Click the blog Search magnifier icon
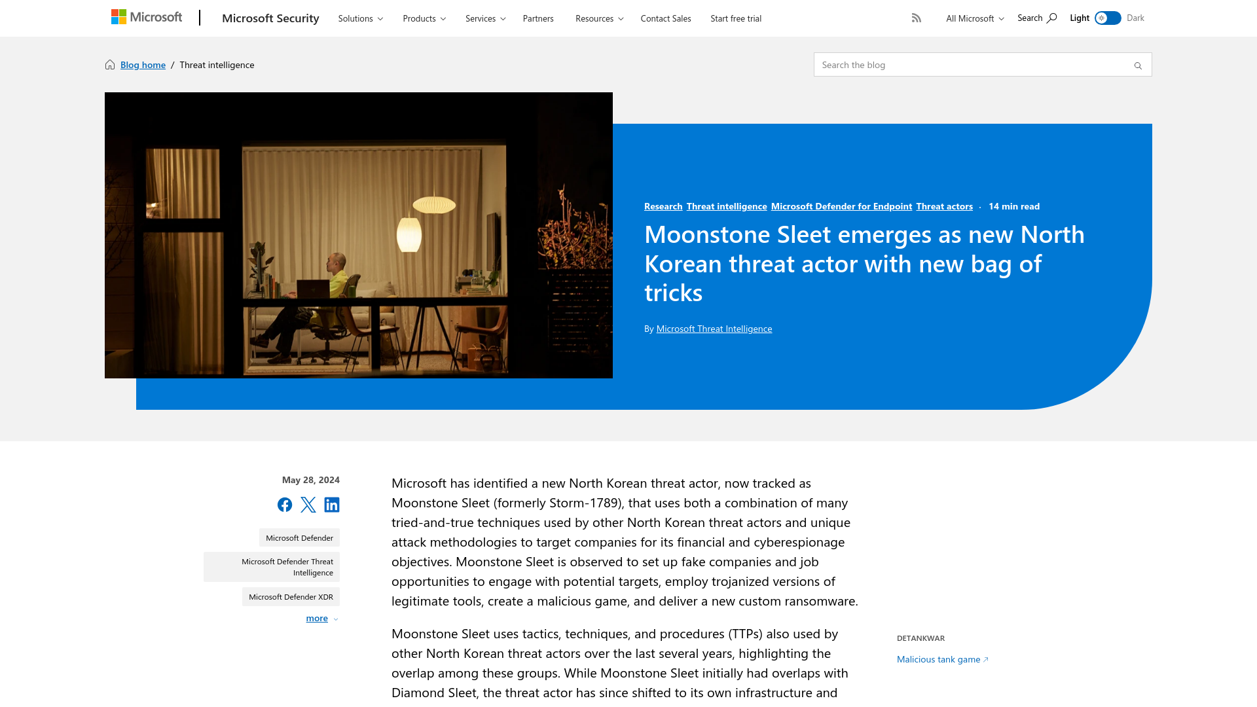Image resolution: width=1257 pixels, height=707 pixels. click(x=1138, y=65)
